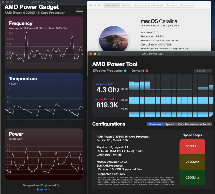215x194 pixels.
Task: Click the Version: 0.3, CPU Supported: Yes line
Action: 120,169
